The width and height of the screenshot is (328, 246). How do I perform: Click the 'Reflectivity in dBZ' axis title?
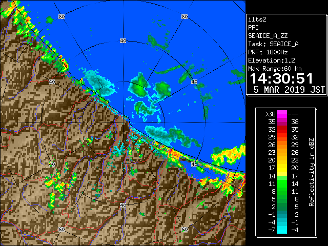(311, 172)
